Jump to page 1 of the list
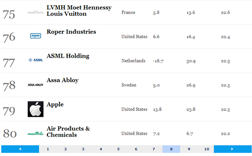 pyautogui.click(x=48, y=149)
